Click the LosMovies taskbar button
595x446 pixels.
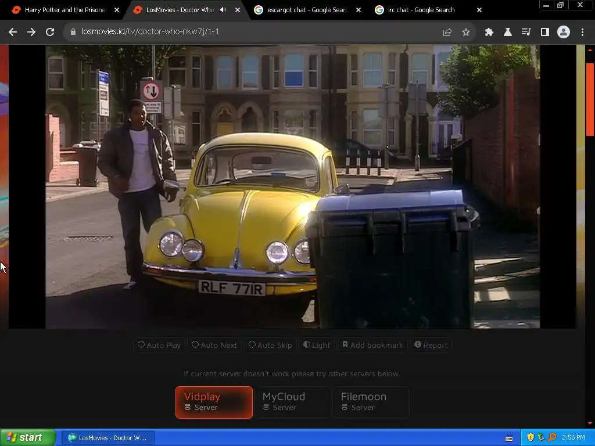tap(107, 438)
